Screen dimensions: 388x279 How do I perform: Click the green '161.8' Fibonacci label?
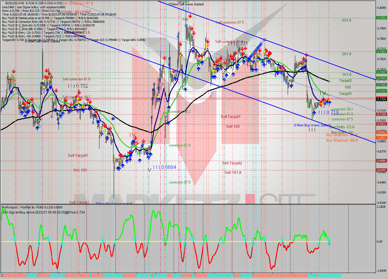(346, 74)
